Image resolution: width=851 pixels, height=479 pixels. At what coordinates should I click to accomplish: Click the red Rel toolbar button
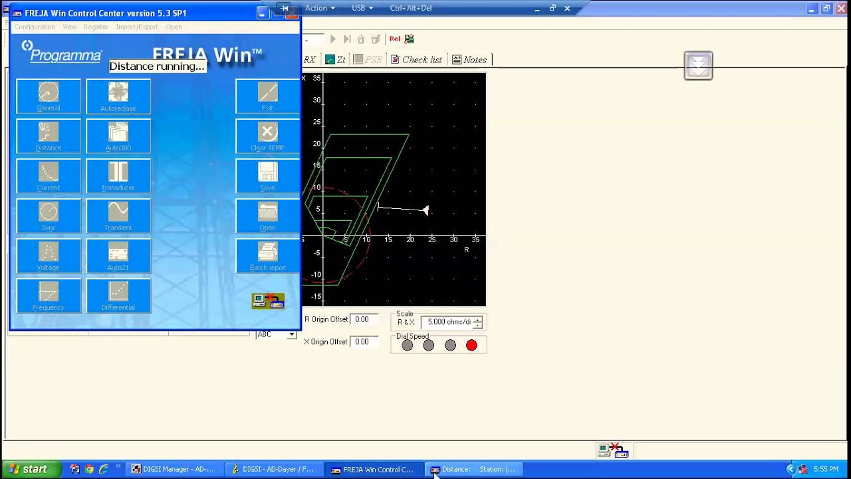pos(395,39)
